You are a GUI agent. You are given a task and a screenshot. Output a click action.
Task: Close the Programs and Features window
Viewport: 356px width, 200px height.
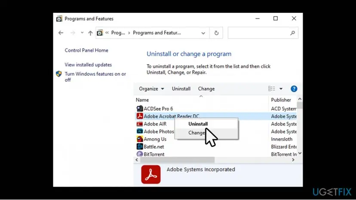[294, 18]
